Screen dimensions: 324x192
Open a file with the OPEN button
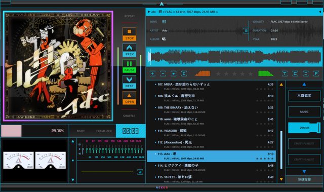pos(130,98)
